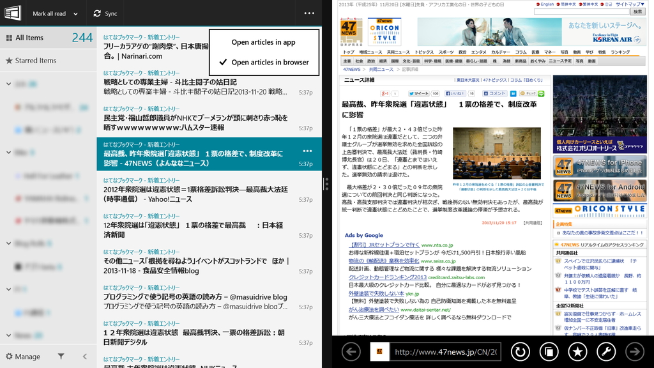Open the browser tabs button
This screenshot has width=654, height=368.
pos(549,352)
